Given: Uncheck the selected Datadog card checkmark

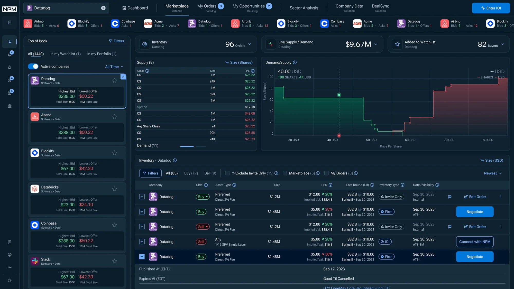Looking at the screenshot, I should point(123,77).
